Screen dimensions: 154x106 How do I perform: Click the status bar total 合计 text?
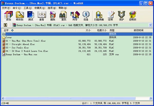pyautogui.click(x=111, y=103)
